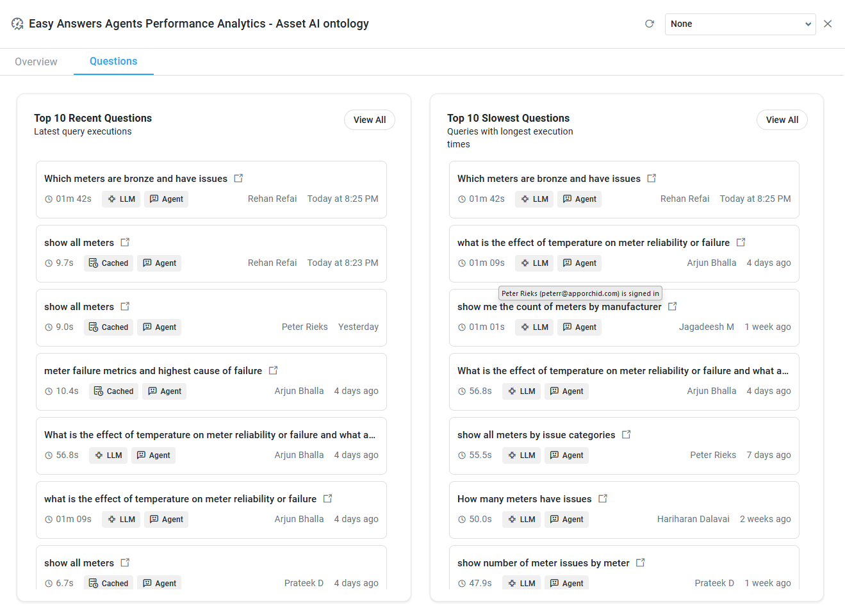Select the Questions tab
The height and width of the screenshot is (615, 845).
[x=113, y=61]
